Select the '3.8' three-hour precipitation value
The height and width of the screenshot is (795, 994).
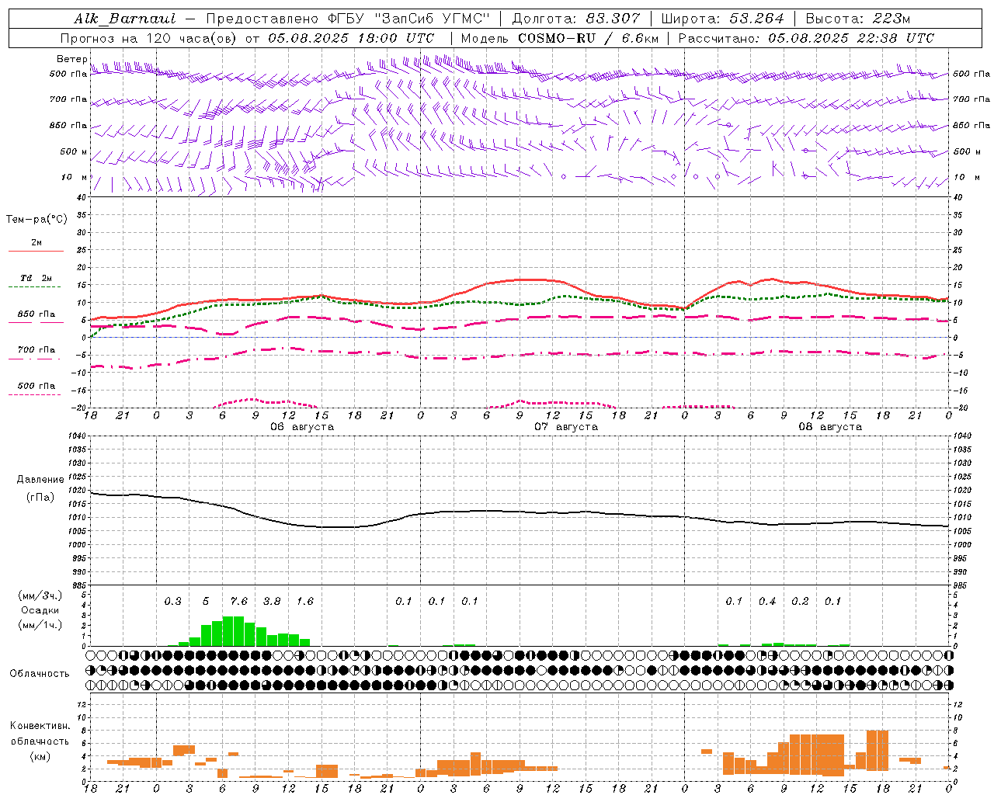(272, 602)
